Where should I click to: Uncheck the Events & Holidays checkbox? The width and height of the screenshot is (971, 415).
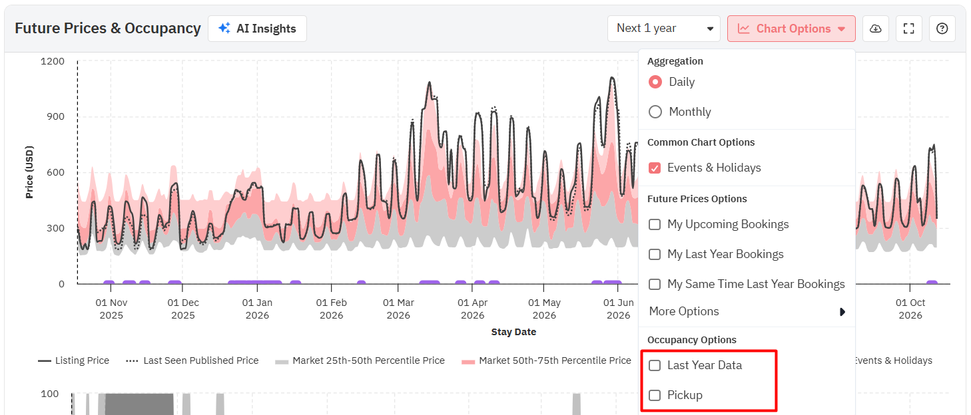(655, 168)
